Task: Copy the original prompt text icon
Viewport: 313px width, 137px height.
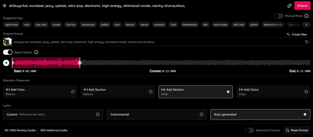Action: point(307,42)
